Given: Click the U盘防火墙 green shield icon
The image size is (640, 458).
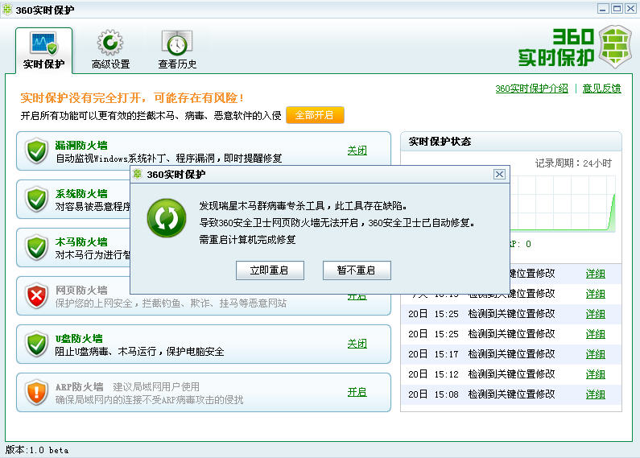Looking at the screenshot, I should coord(37,345).
